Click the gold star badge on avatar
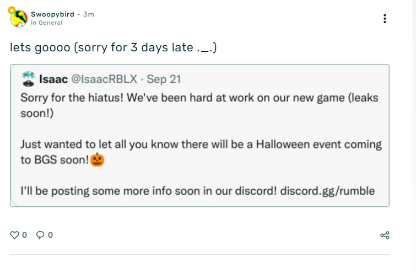This screenshot has width=416, height=272. (12, 10)
